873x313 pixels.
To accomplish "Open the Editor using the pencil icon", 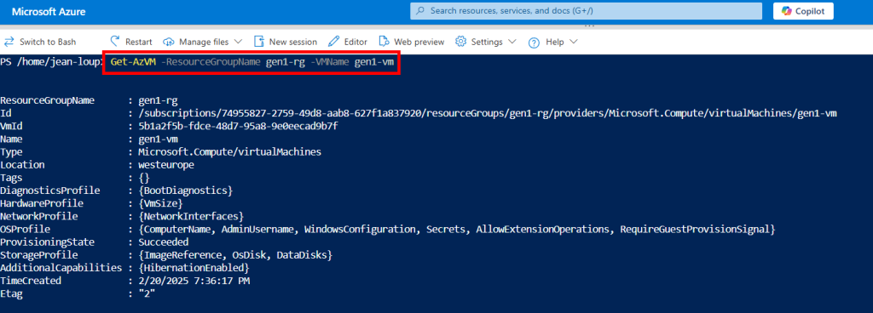I will 333,42.
